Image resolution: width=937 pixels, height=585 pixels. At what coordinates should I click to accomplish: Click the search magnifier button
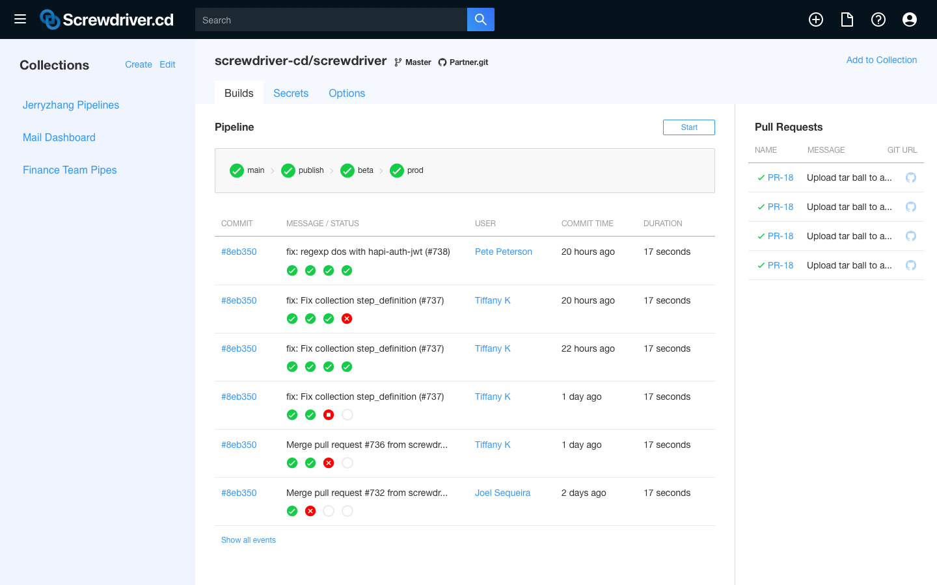481,19
